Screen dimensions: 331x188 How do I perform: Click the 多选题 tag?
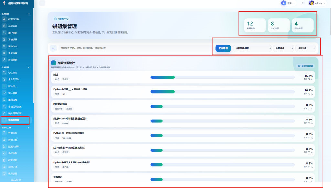(65, 152)
